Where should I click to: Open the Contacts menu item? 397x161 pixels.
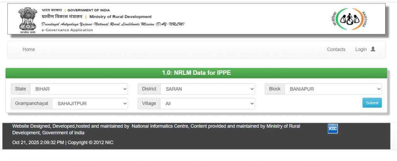[336, 49]
